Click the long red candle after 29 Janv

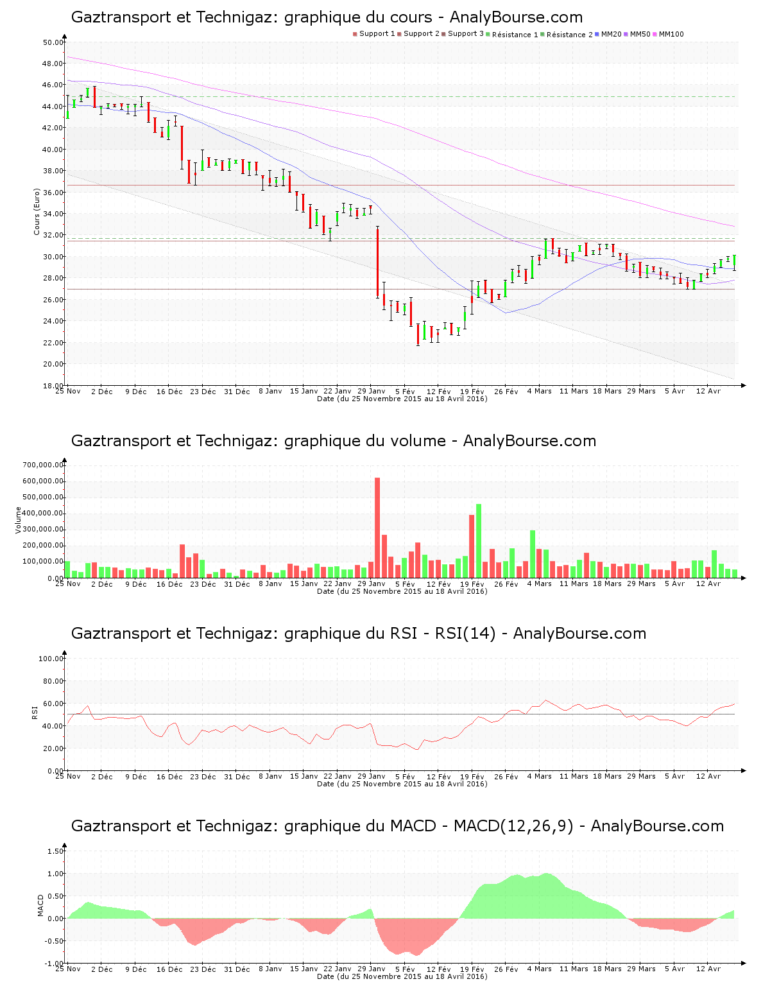[377, 262]
